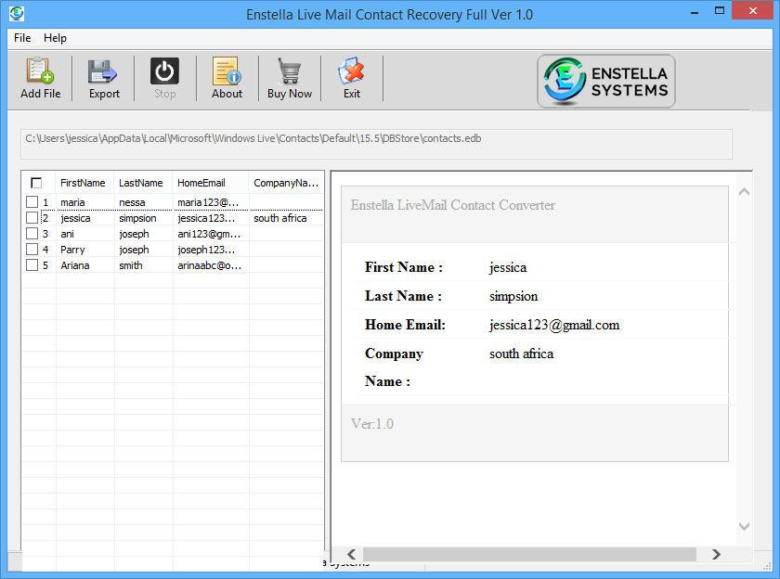Viewport: 780px width, 579px height.
Task: Sort by the CompanyNa... column header
Action: click(286, 183)
